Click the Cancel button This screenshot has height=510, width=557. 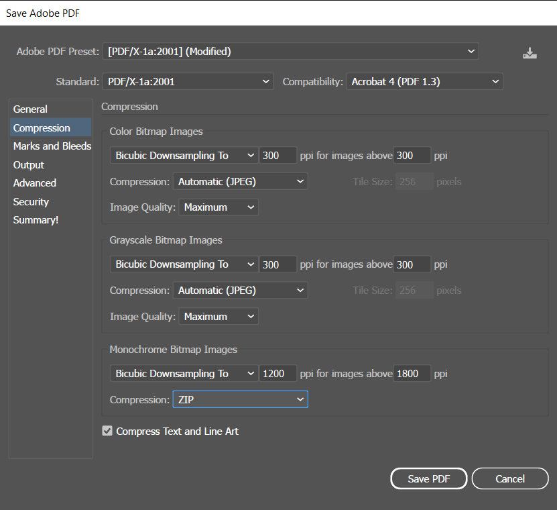tap(510, 478)
